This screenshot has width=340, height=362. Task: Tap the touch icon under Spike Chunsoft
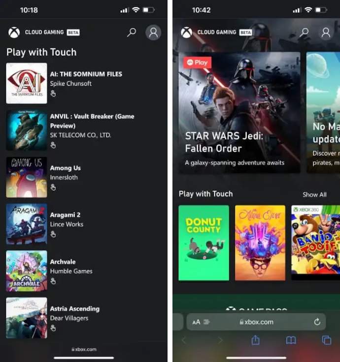[53, 94]
